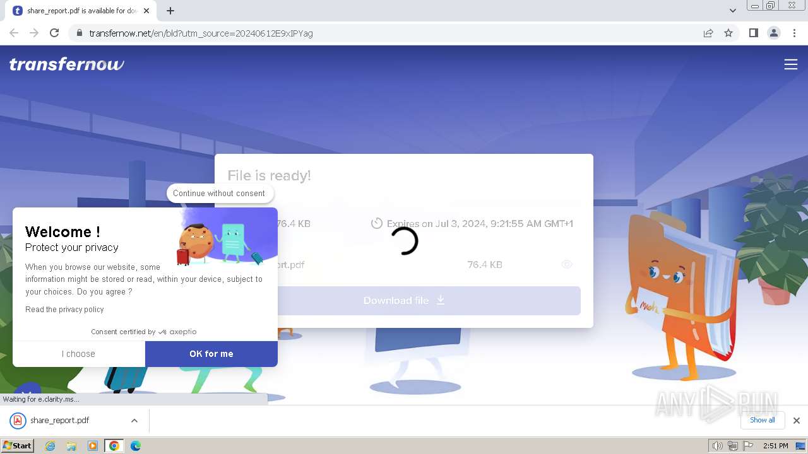Open the Chrome profile avatar
808x454 pixels.
pyautogui.click(x=773, y=33)
